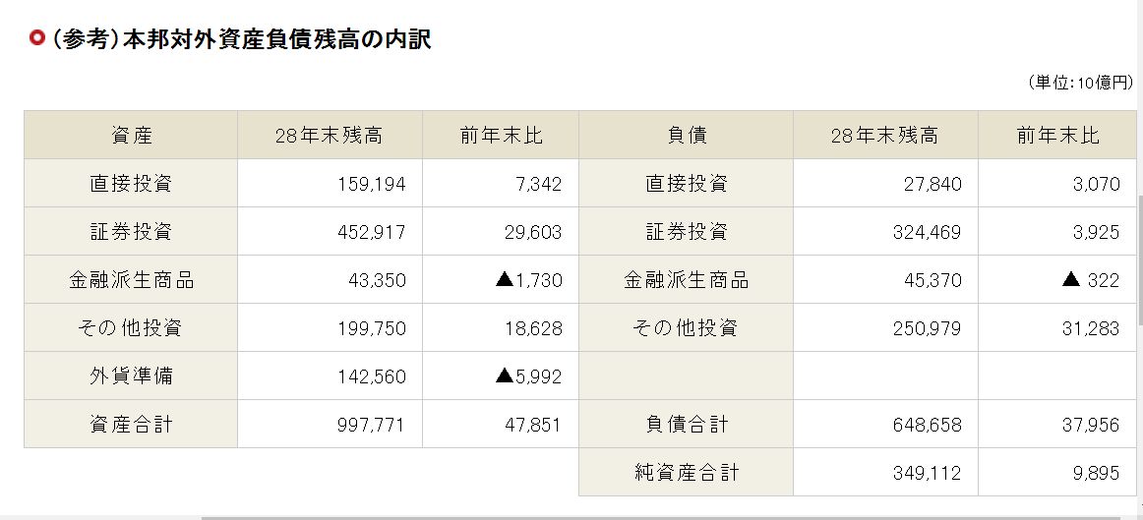The image size is (1143, 520).
Task: Click the unit note (単位:10億円)
Action: [x=1079, y=83]
